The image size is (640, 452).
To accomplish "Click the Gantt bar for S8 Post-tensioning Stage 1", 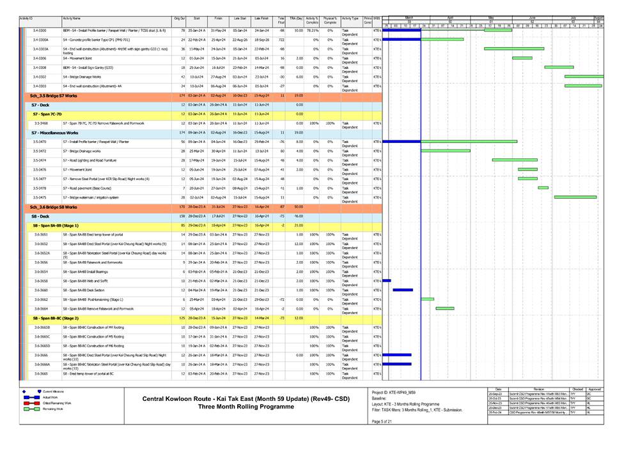I will point(428,299).
